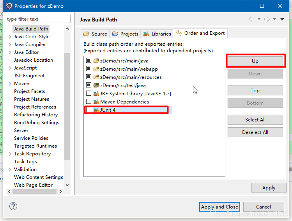Click the Select All button
This screenshot has width=292, height=221.
click(x=255, y=120)
